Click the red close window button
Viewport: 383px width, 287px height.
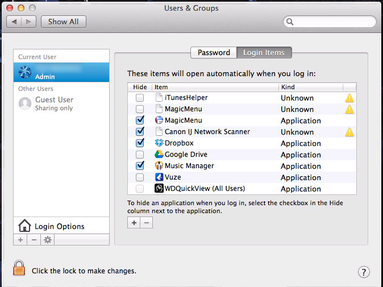[x=10, y=8]
